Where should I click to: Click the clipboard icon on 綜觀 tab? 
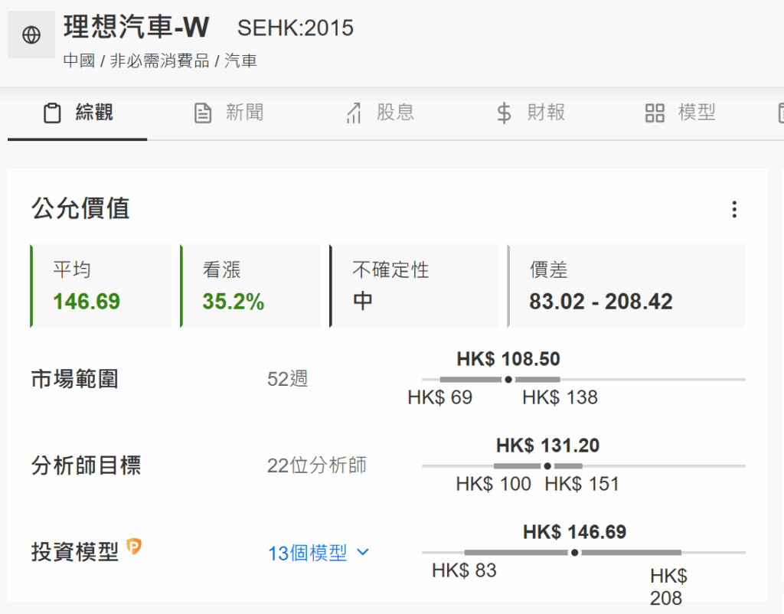pyautogui.click(x=52, y=113)
